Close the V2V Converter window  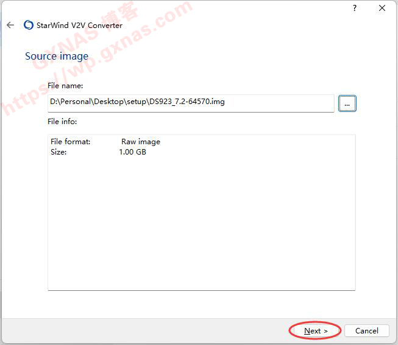pos(382,8)
